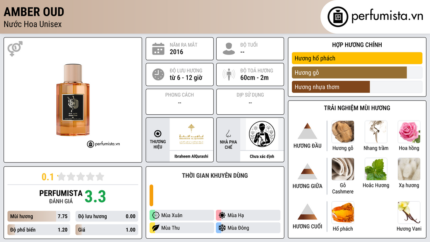The image size is (430, 242).
Task: Open the Hoa hồng rose image
Action: pyautogui.click(x=409, y=132)
